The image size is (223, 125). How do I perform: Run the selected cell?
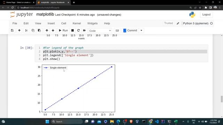(x=63, y=31)
